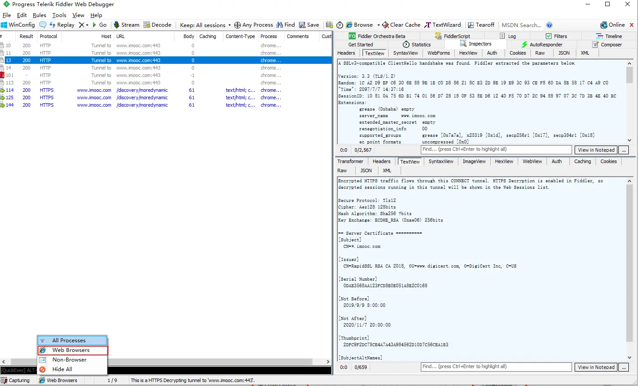638x386 pixels.
Task: Click Clear Cache in the toolbar
Action: point(401,25)
